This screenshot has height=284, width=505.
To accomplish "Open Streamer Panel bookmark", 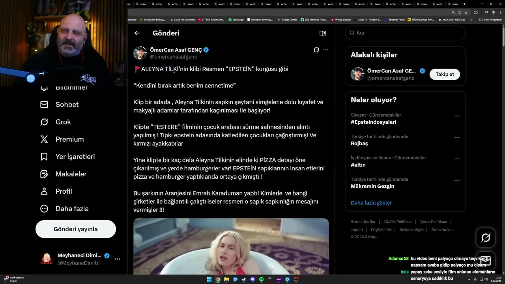I will (x=395, y=20).
